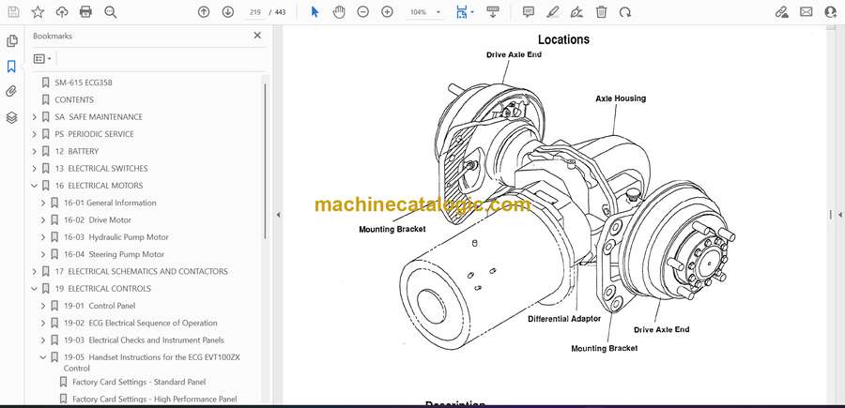Toggle the page thumbnails panel
Image resolution: width=845 pixels, height=408 pixels.
point(11,41)
